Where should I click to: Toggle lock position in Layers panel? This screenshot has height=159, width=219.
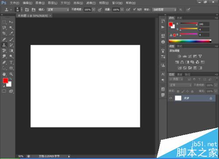pyautogui.click(x=187, y=92)
